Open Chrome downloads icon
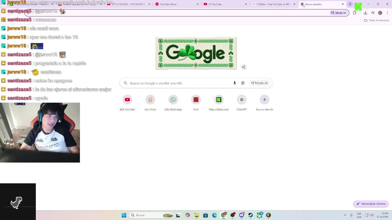 (x=365, y=13)
